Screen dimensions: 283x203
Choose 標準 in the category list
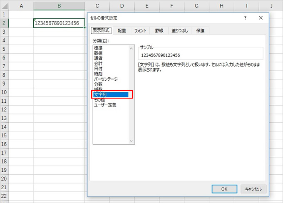[98, 48]
